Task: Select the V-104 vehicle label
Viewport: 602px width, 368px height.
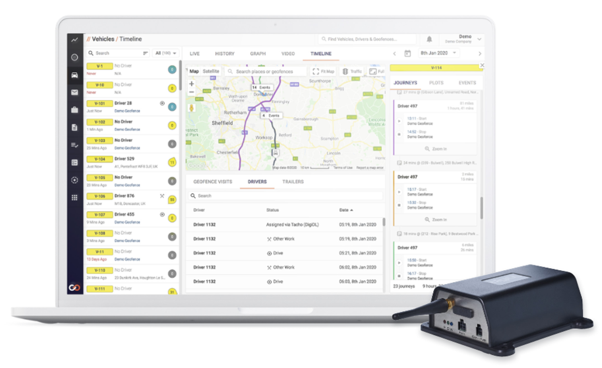Action: point(99,159)
